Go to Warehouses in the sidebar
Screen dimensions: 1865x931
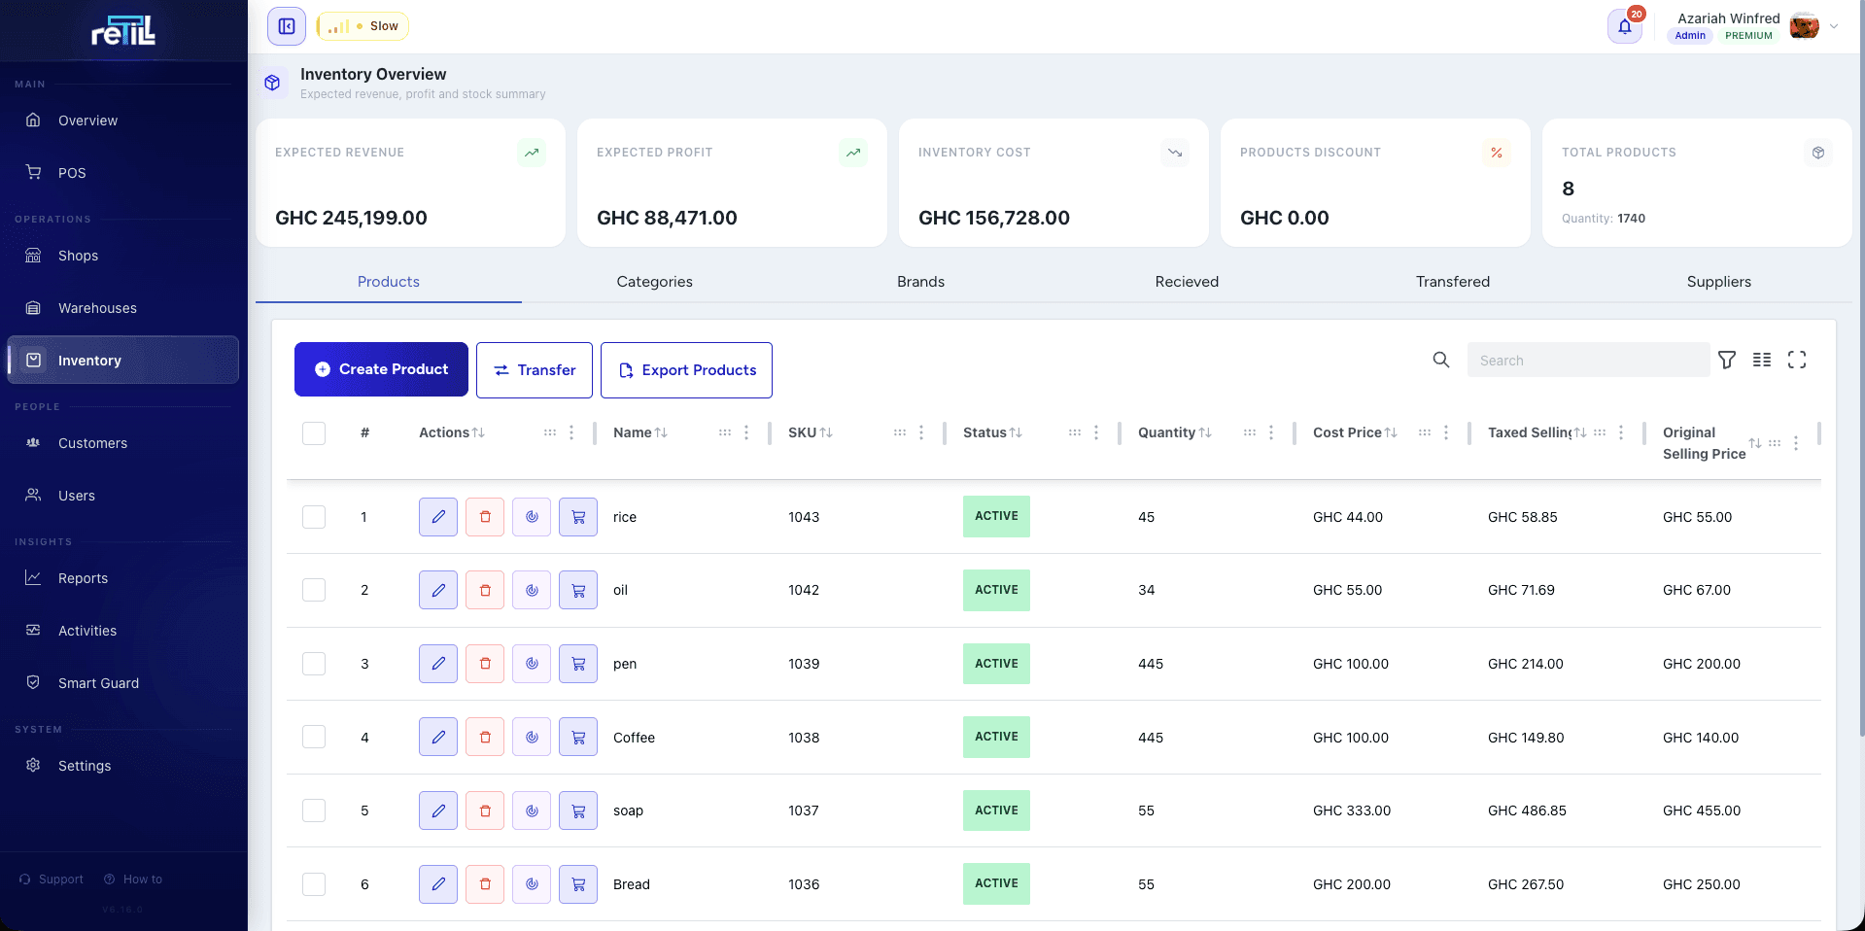tap(123, 308)
